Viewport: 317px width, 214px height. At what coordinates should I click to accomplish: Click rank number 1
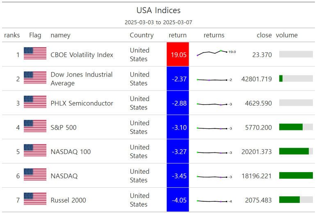tap(18, 55)
